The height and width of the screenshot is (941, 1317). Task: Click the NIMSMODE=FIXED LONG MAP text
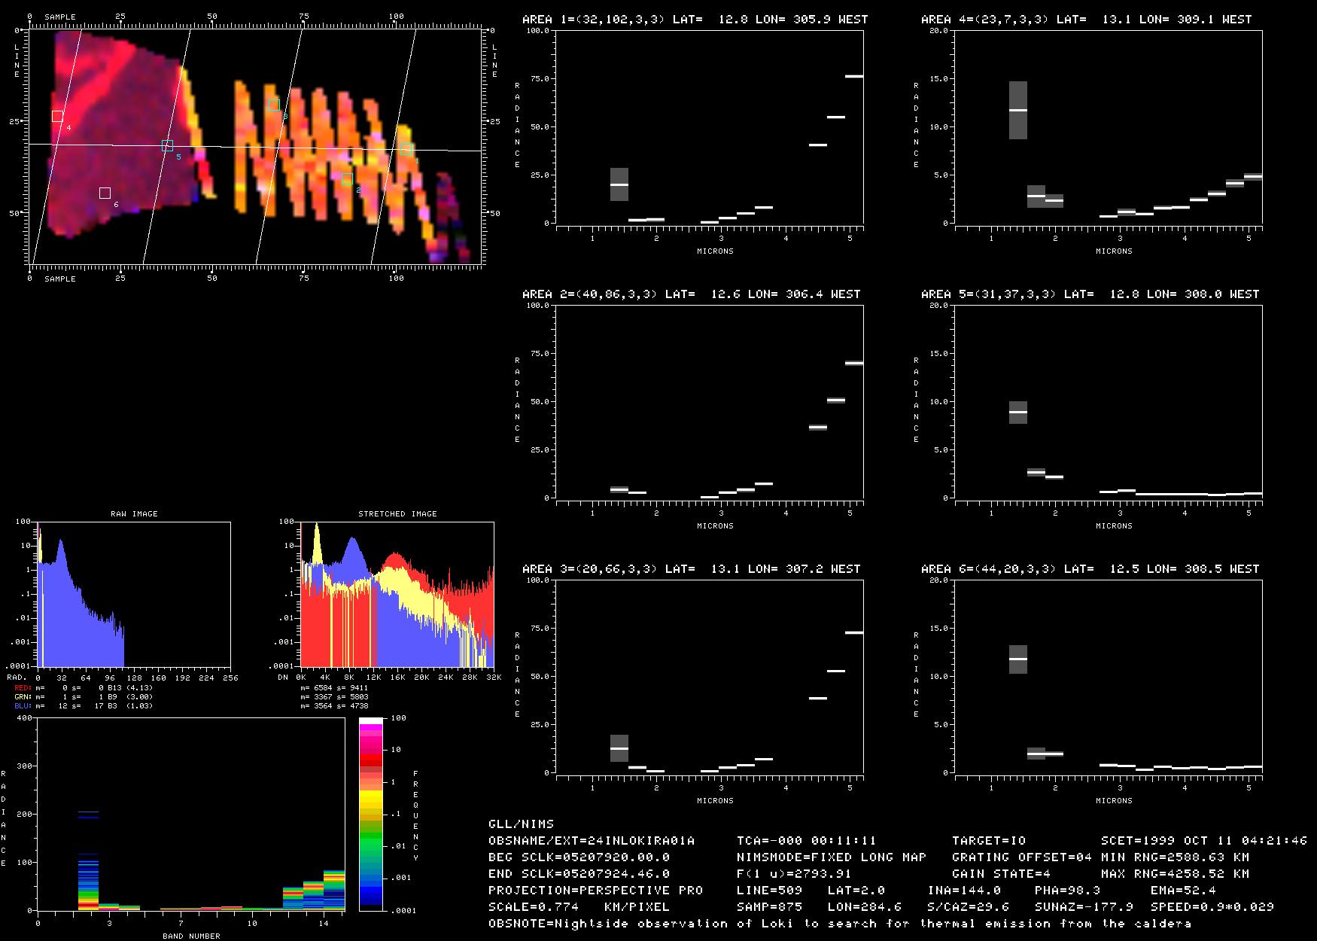pos(831,857)
